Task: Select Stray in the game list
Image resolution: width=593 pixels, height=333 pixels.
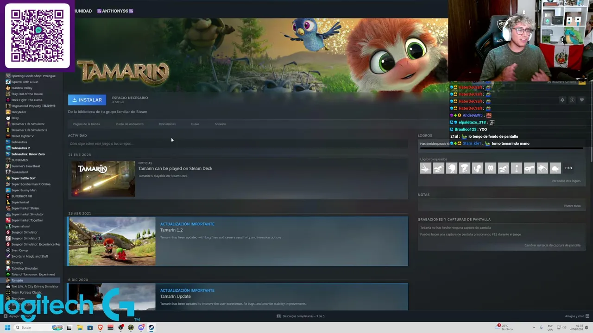Action: click(15, 118)
